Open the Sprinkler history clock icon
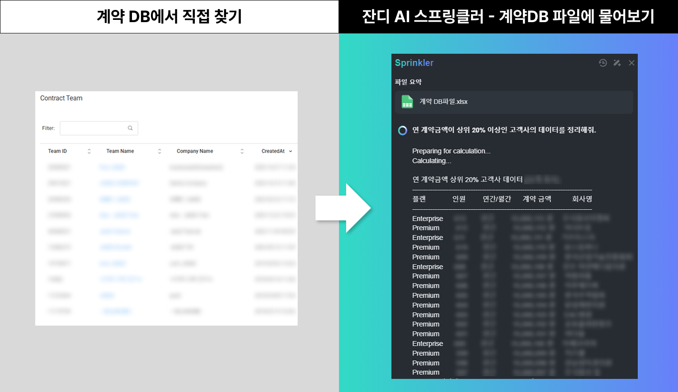This screenshot has height=392, width=678. pyautogui.click(x=603, y=63)
